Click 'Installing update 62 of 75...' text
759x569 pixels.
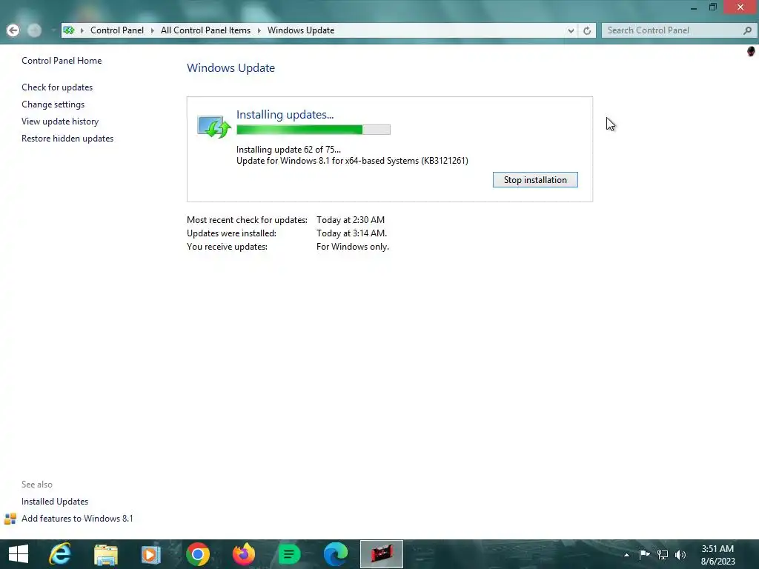[x=288, y=150]
